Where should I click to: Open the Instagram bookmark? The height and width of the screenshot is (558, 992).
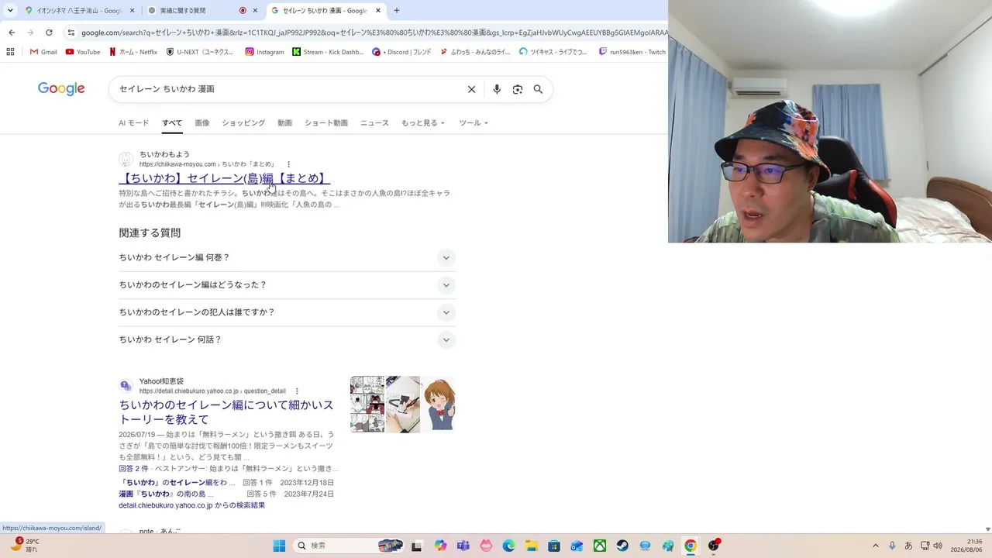click(264, 52)
